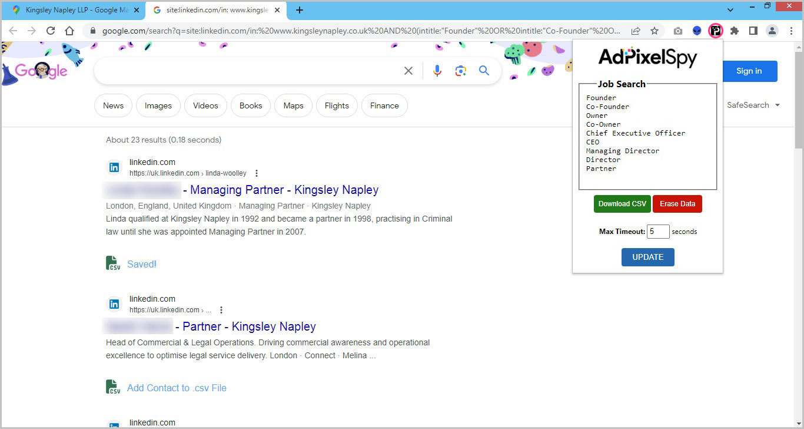This screenshot has width=804, height=429.
Task: Reload the page
Action: point(51,31)
